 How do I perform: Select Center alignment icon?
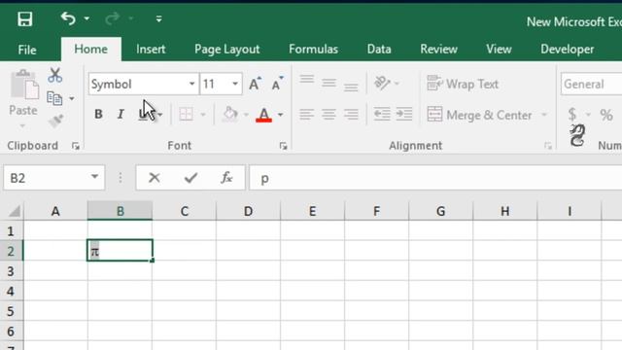[x=328, y=115]
